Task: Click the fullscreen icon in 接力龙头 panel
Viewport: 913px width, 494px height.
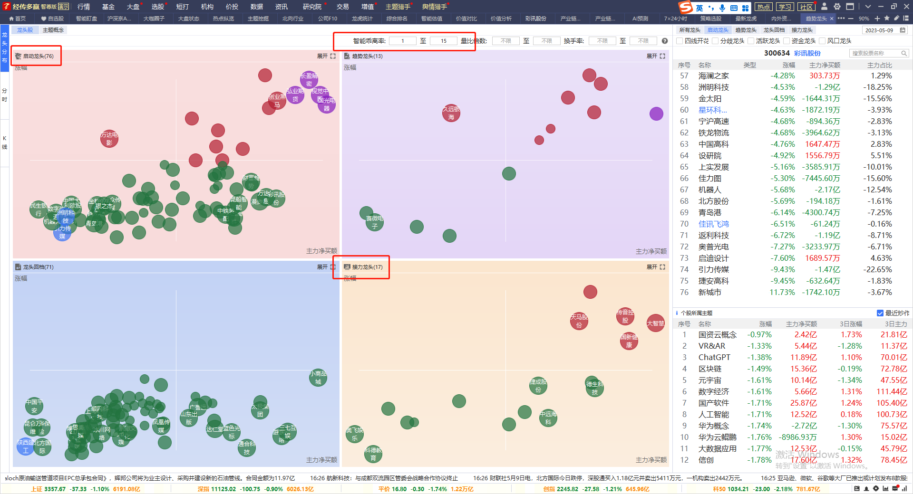Action: click(662, 267)
